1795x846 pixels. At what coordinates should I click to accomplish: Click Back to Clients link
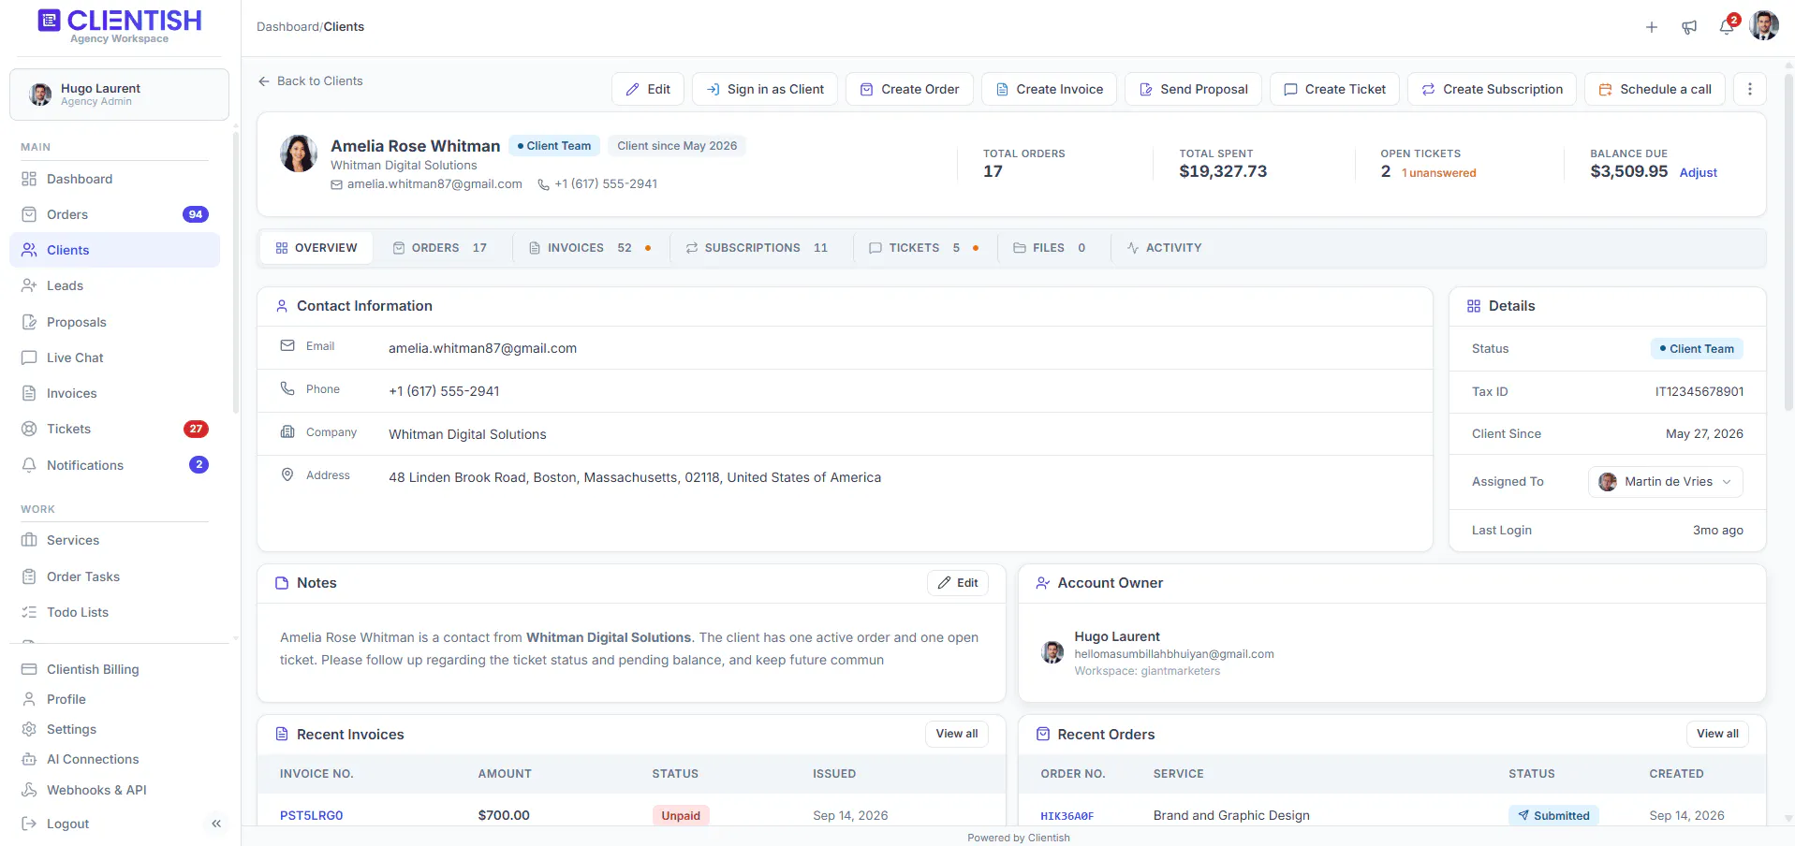tap(310, 81)
